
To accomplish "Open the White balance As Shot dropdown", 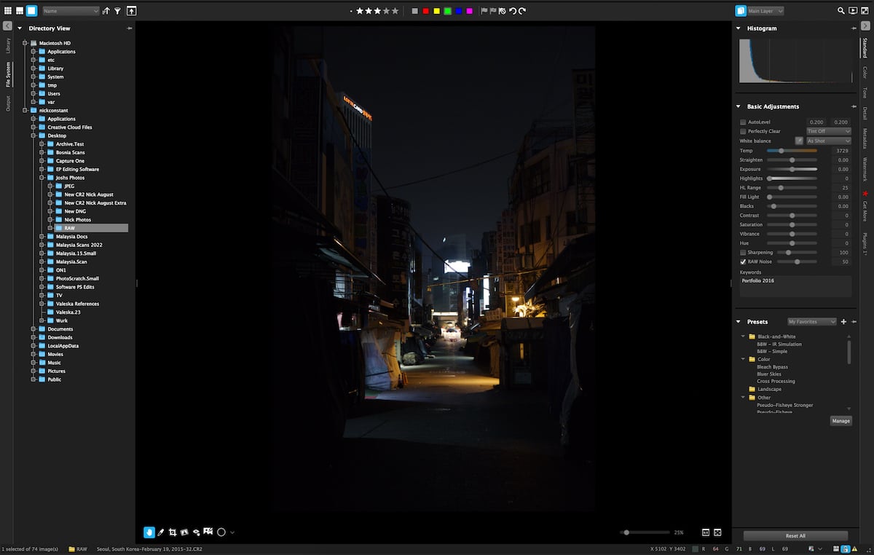I will pyautogui.click(x=828, y=141).
